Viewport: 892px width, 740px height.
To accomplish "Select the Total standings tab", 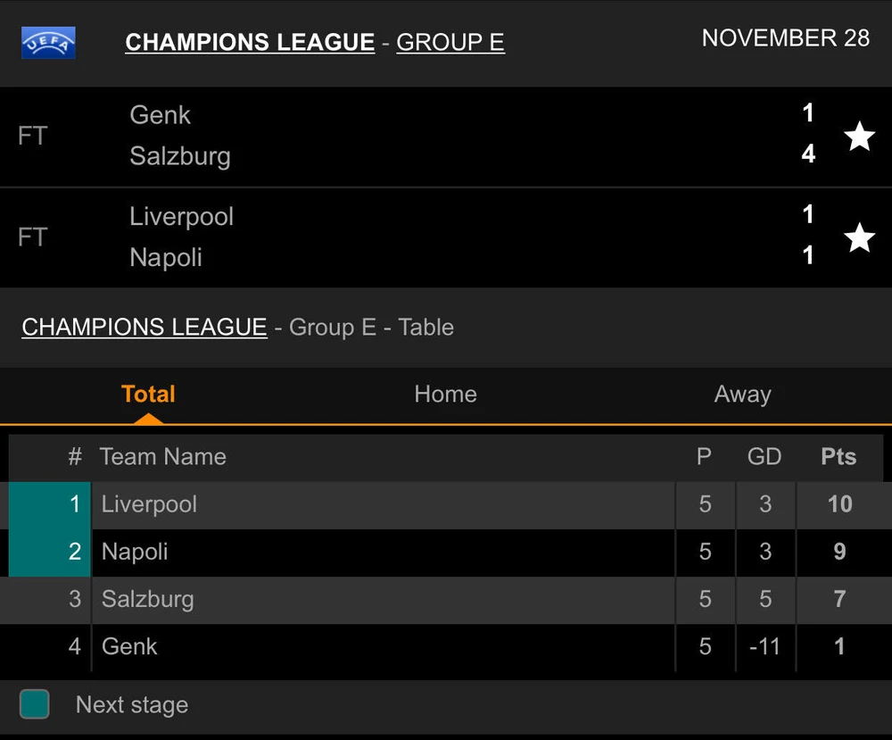I will (148, 395).
